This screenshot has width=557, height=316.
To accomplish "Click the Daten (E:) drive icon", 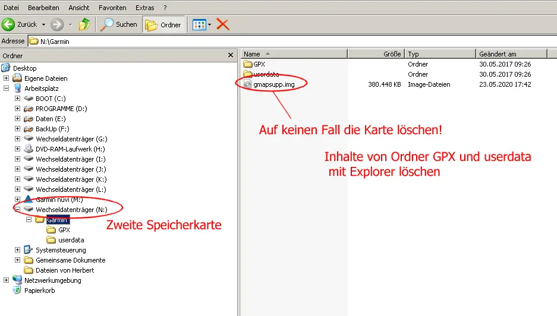I will 29,119.
